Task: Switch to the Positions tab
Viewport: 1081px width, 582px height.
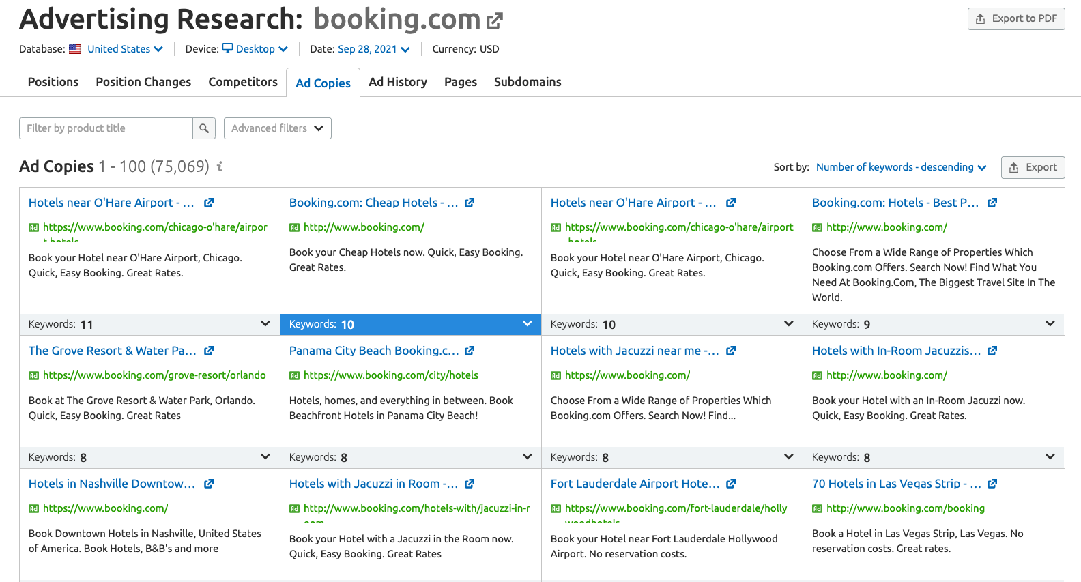Action: (x=53, y=82)
